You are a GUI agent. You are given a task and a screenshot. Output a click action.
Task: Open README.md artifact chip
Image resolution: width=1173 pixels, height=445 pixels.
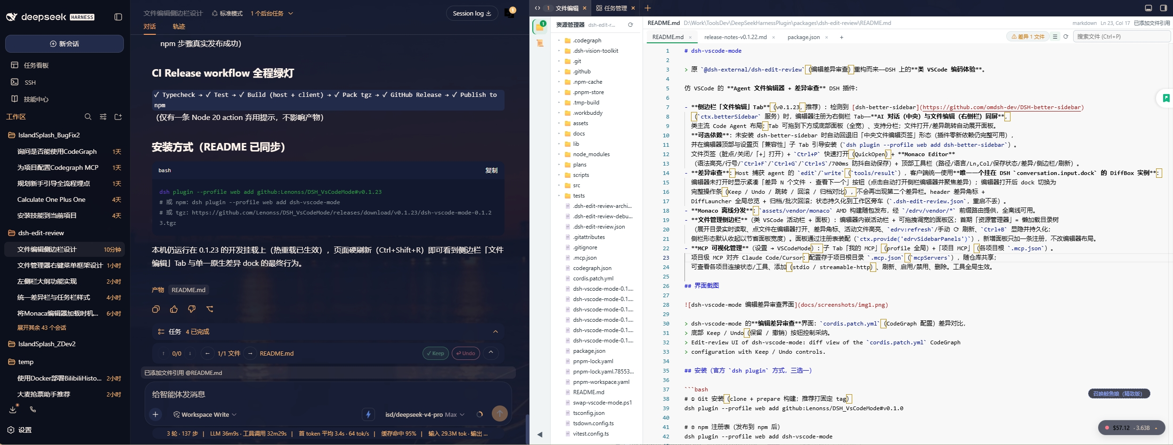click(x=188, y=290)
